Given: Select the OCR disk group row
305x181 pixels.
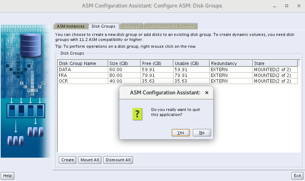Looking at the screenshot, I should pos(82,81).
